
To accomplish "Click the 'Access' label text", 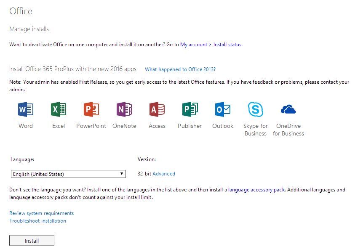I will click(157, 126).
